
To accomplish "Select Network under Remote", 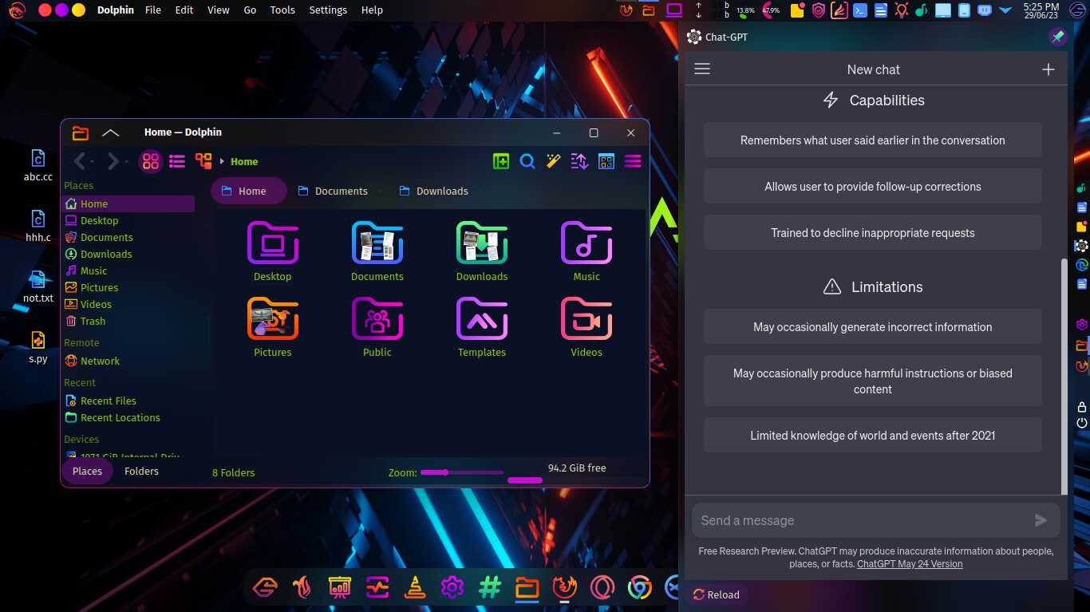I will (128, 361).
